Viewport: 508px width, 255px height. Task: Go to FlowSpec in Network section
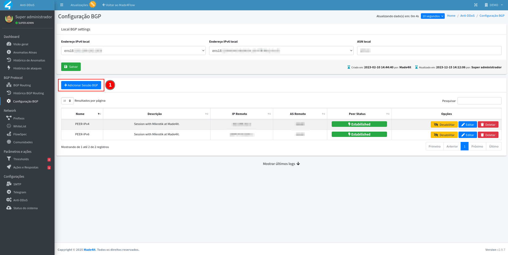click(20, 134)
